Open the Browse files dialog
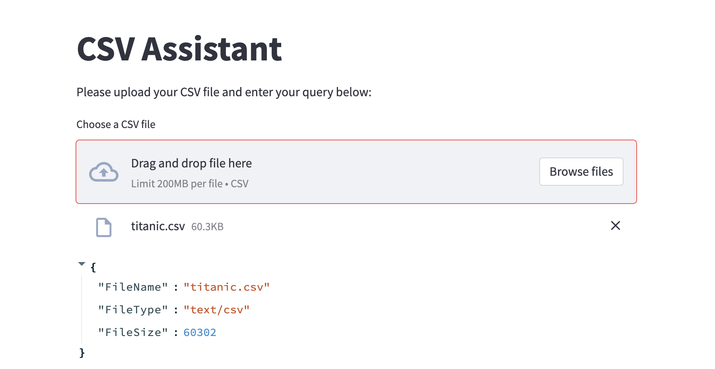 point(581,171)
